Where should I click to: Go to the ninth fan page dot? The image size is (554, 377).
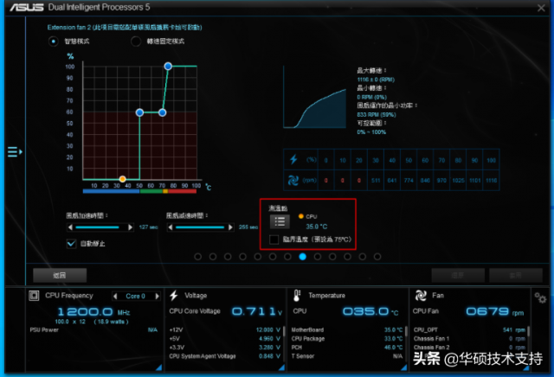pos(318,257)
